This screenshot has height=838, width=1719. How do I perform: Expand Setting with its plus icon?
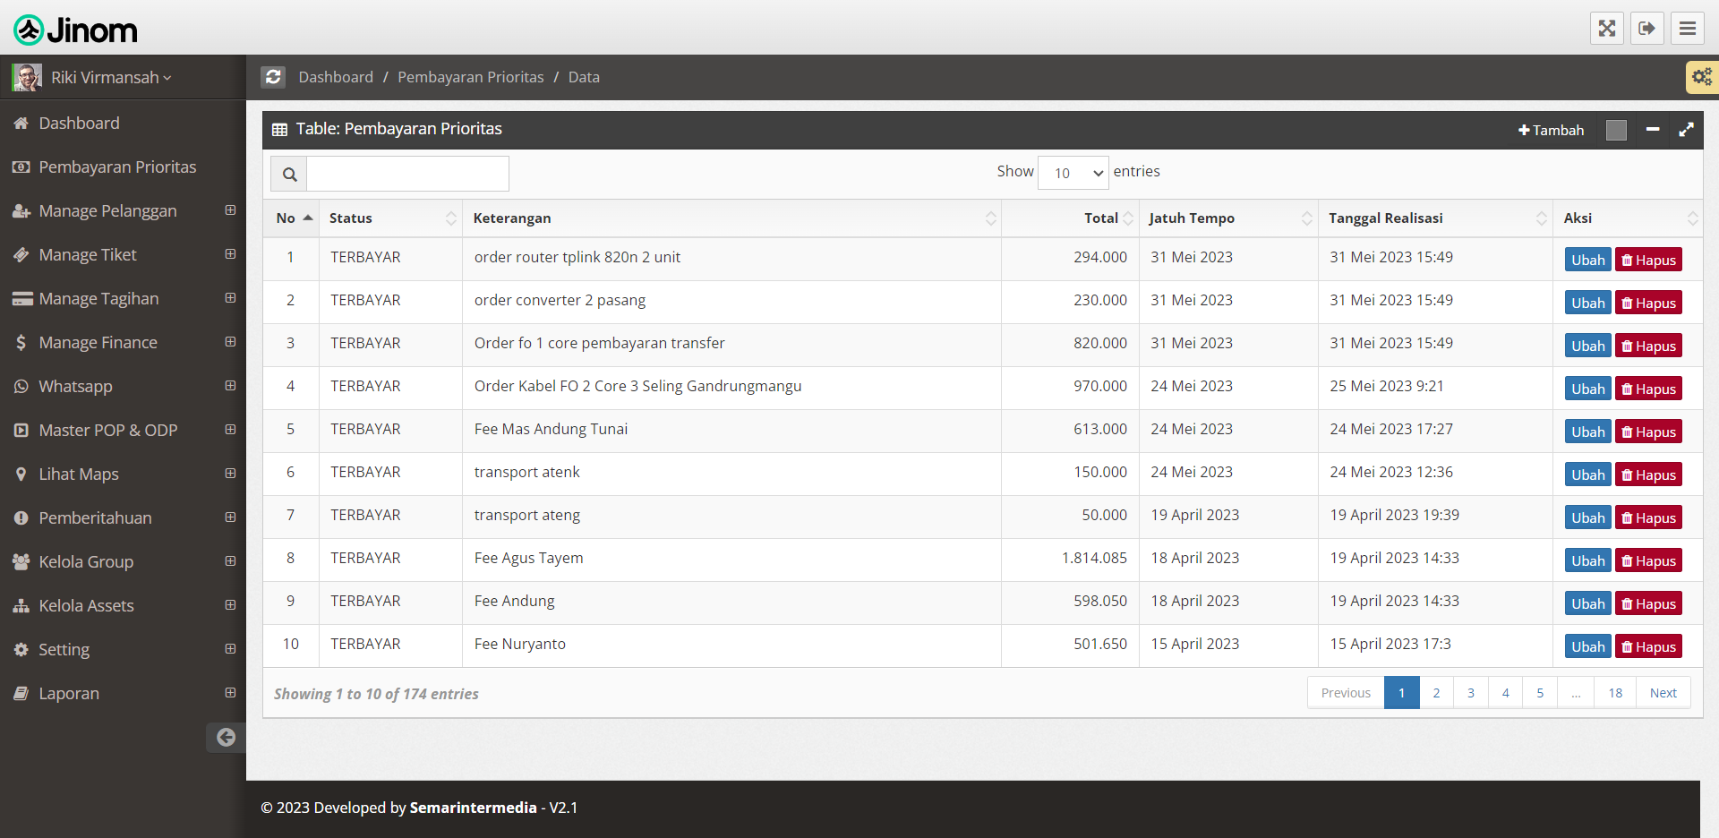(230, 649)
